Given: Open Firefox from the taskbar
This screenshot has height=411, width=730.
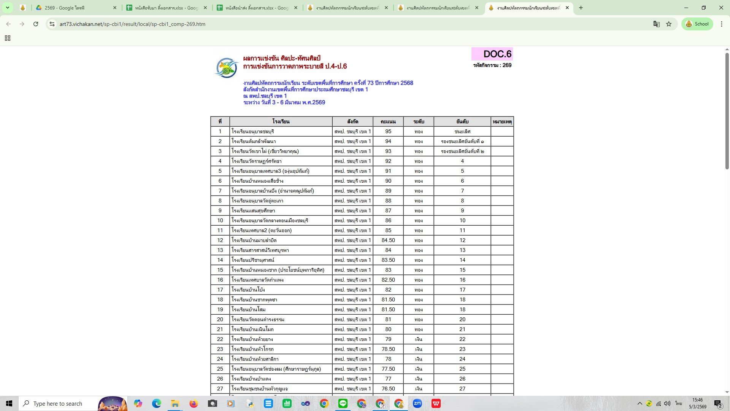Looking at the screenshot, I should pyautogui.click(x=194, y=403).
